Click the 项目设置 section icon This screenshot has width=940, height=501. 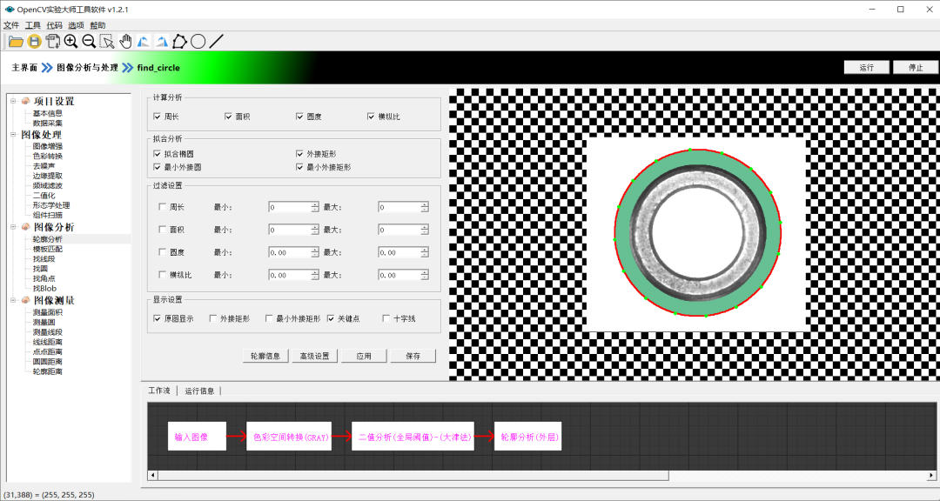click(x=26, y=101)
